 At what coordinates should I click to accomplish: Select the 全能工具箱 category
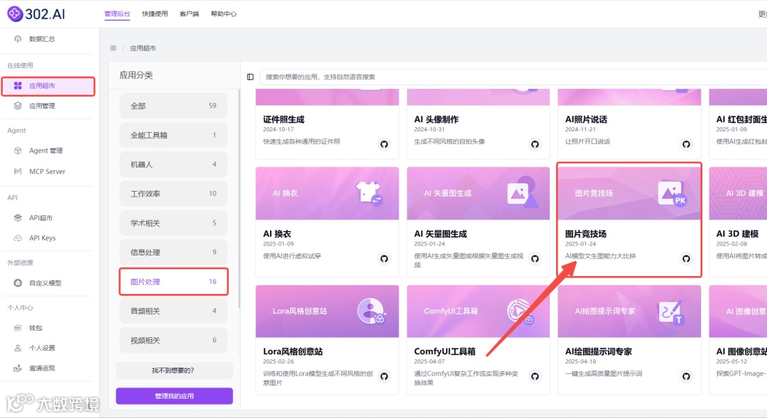(173, 135)
